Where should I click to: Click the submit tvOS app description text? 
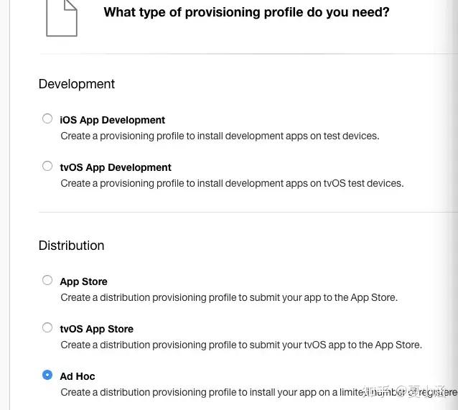[241, 345]
